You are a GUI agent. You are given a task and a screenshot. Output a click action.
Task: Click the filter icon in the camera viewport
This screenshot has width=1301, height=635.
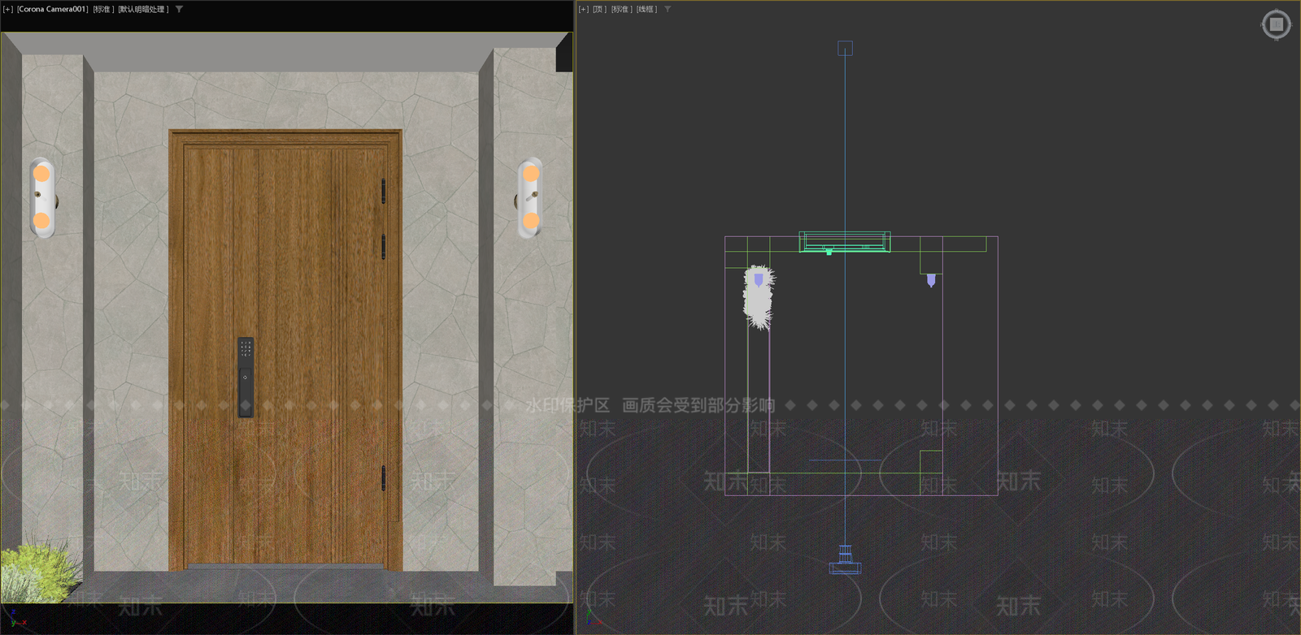179,10
